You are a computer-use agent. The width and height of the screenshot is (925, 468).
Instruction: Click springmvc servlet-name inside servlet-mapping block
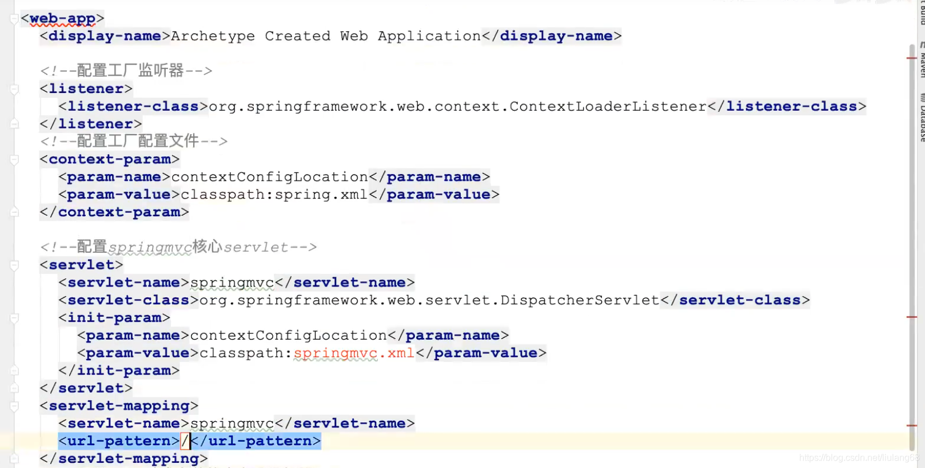pyautogui.click(x=232, y=423)
